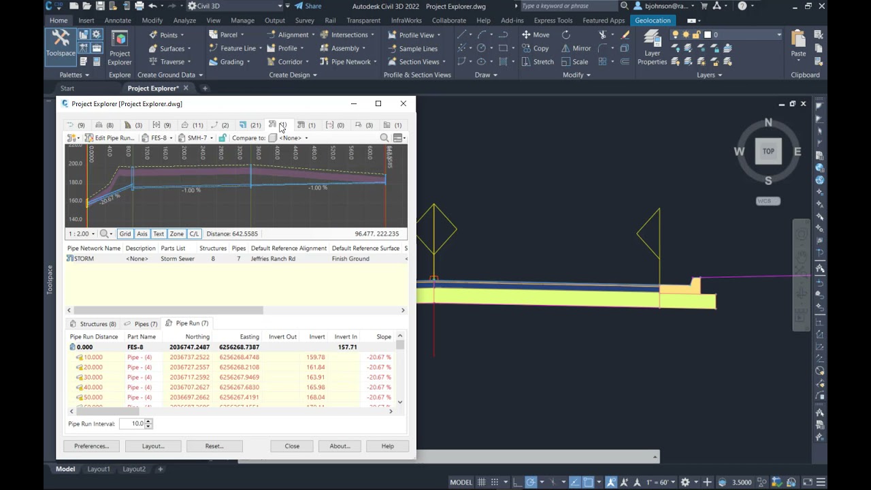Click the Layout button
871x490 pixels.
point(153,446)
